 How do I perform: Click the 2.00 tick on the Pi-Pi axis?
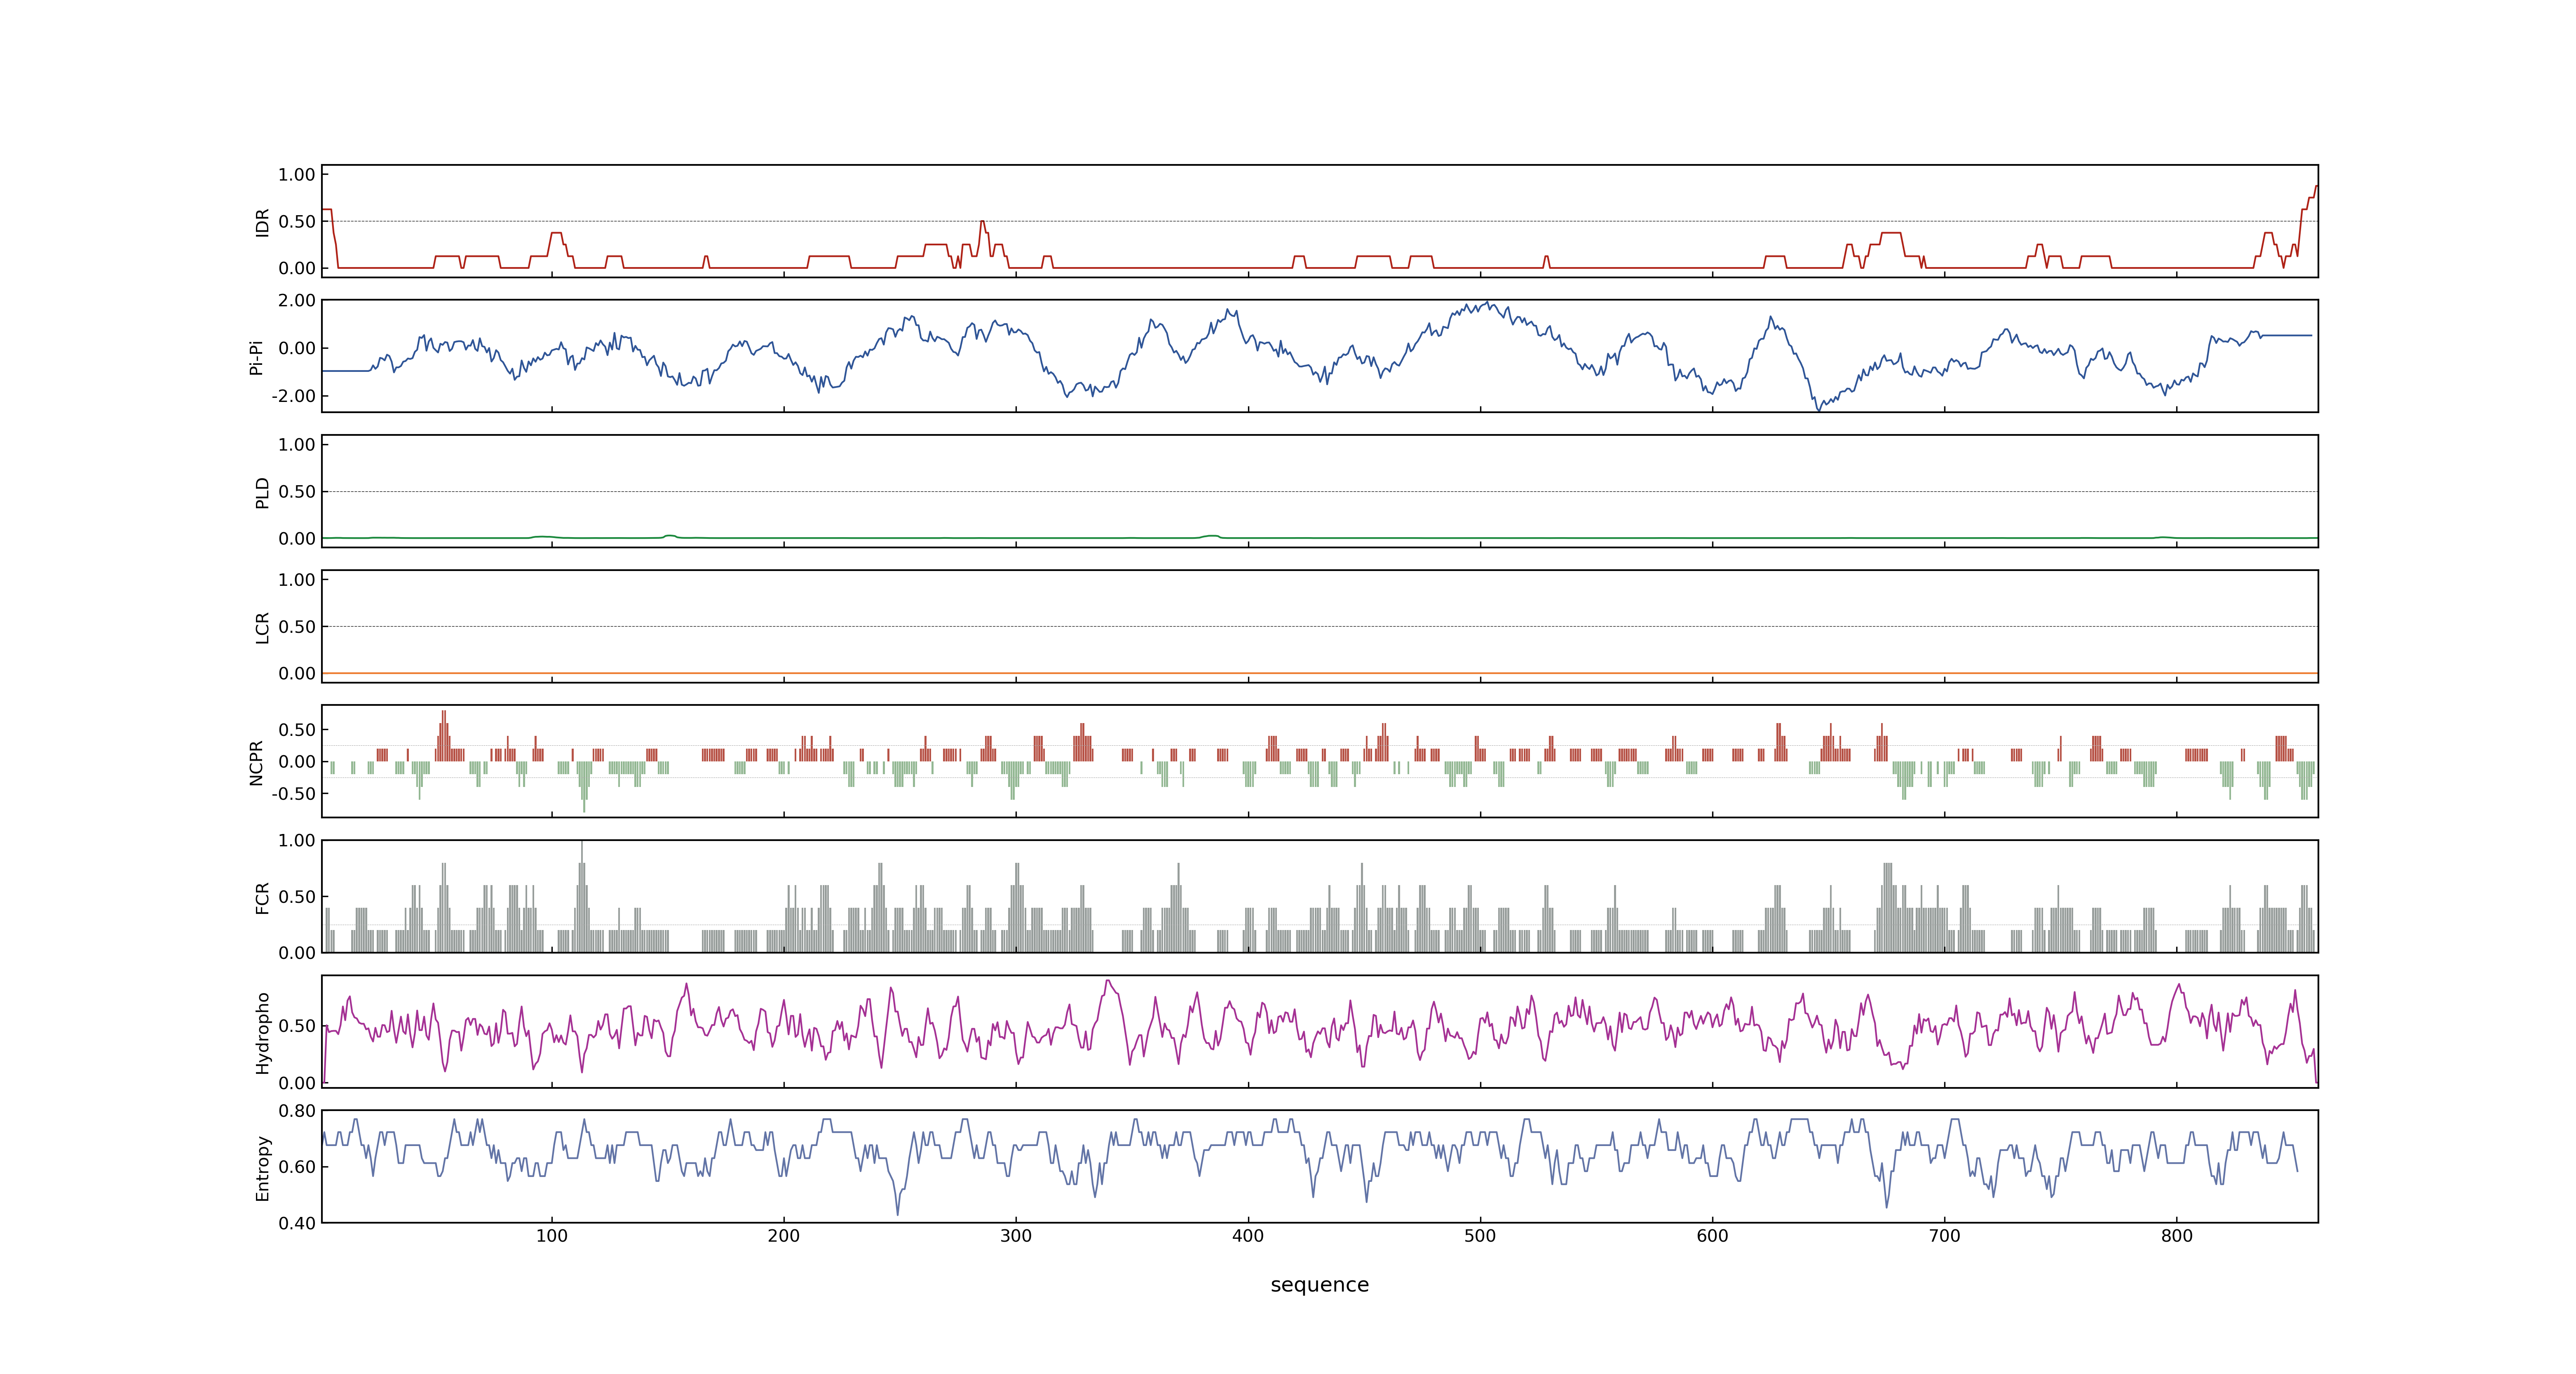[x=297, y=301]
